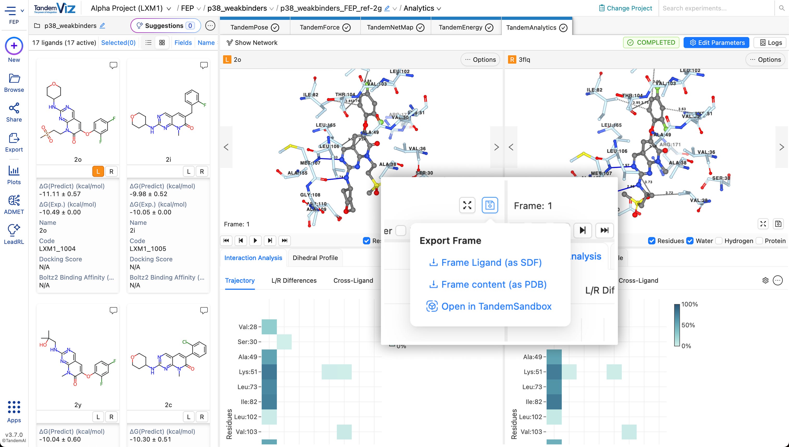This screenshot has width=789, height=447.
Task: Click the Search experiments field
Action: [716, 8]
